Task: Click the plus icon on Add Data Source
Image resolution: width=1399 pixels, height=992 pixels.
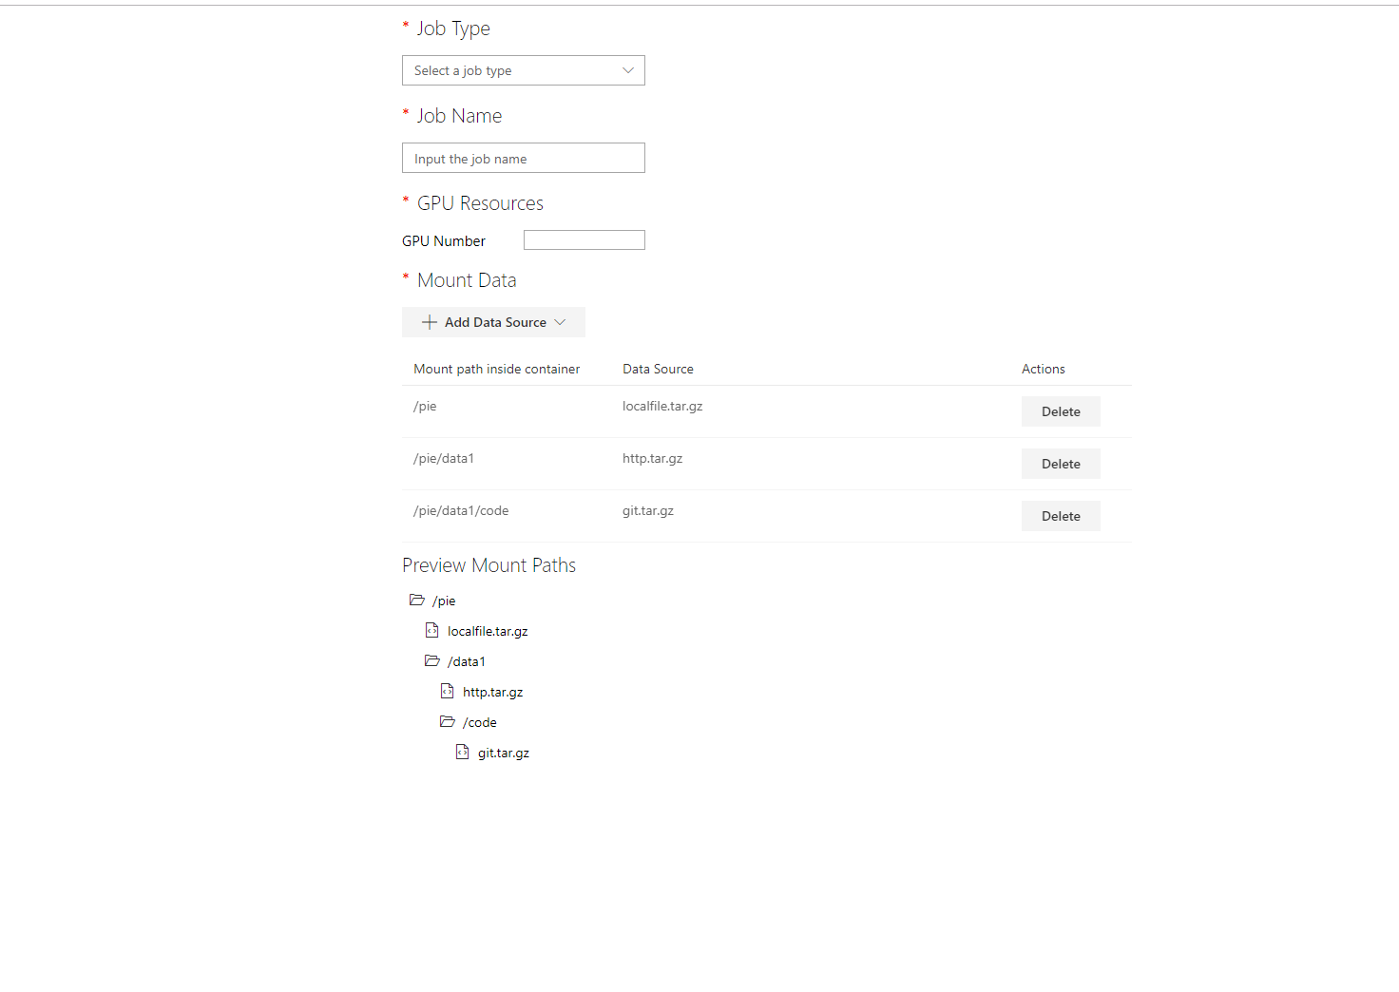Action: pos(428,322)
